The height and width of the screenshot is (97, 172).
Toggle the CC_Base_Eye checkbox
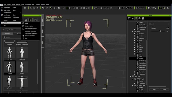[135, 79]
